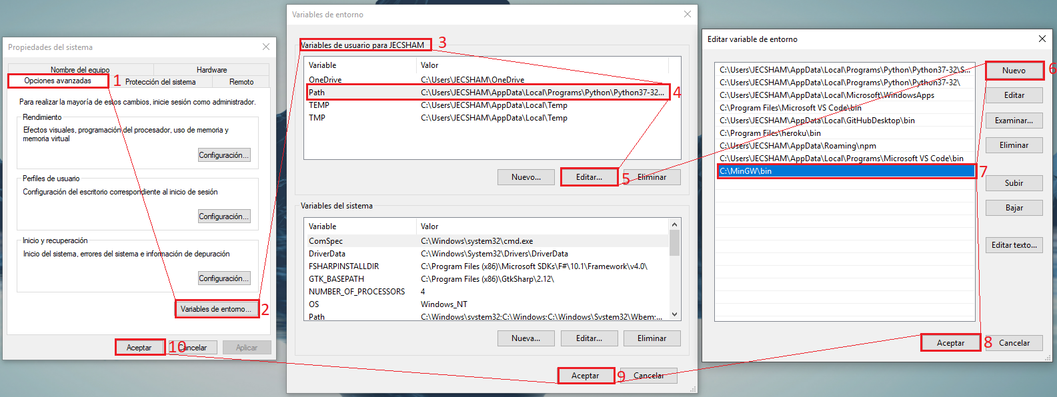Click Configuración button under Perfiles de usuario
Viewport: 1057px width, 397px height.
pos(224,216)
